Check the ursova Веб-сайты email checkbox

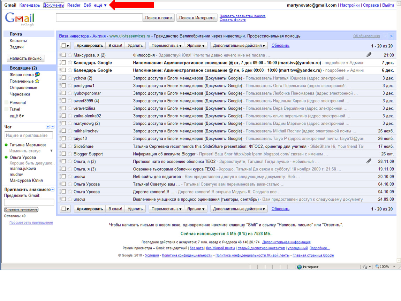pos(64,177)
